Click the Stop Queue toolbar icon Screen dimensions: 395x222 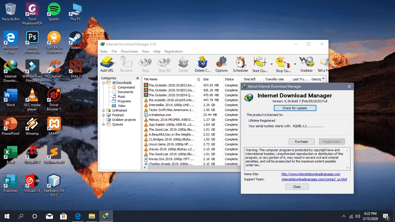[x=283, y=64]
